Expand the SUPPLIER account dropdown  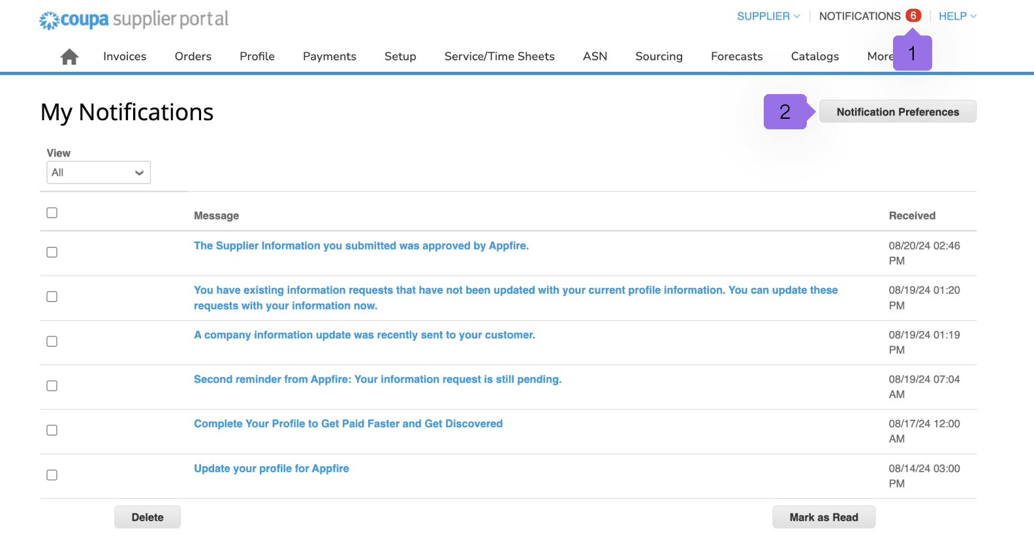coord(768,16)
